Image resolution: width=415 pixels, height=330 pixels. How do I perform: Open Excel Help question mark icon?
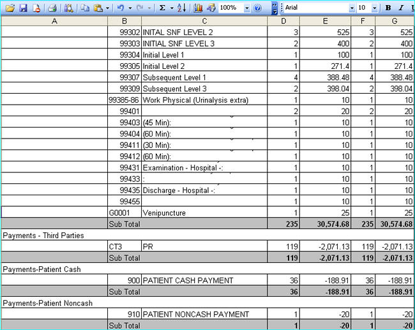click(x=257, y=8)
